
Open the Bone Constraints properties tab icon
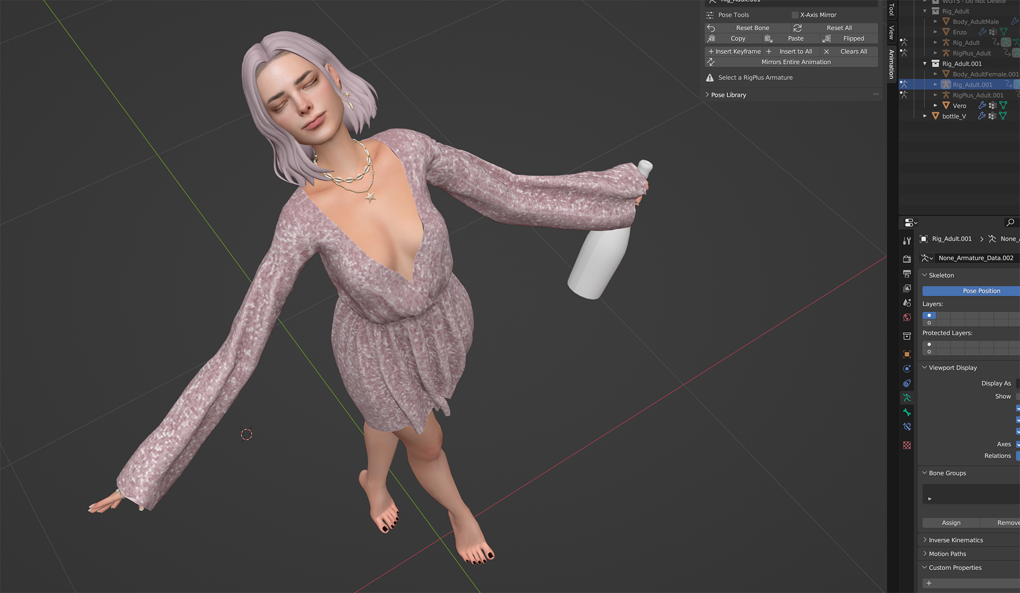(907, 427)
